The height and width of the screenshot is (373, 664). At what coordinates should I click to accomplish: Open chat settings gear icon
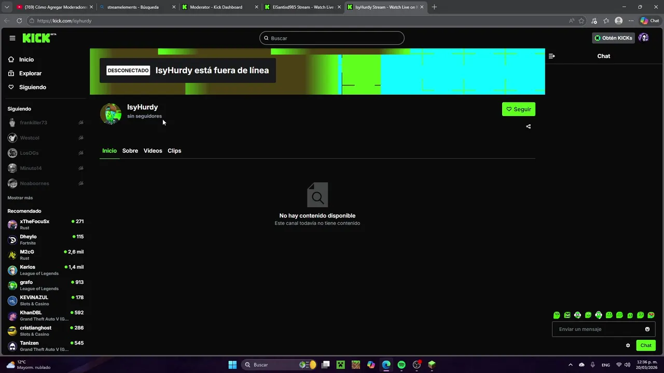coord(628,346)
